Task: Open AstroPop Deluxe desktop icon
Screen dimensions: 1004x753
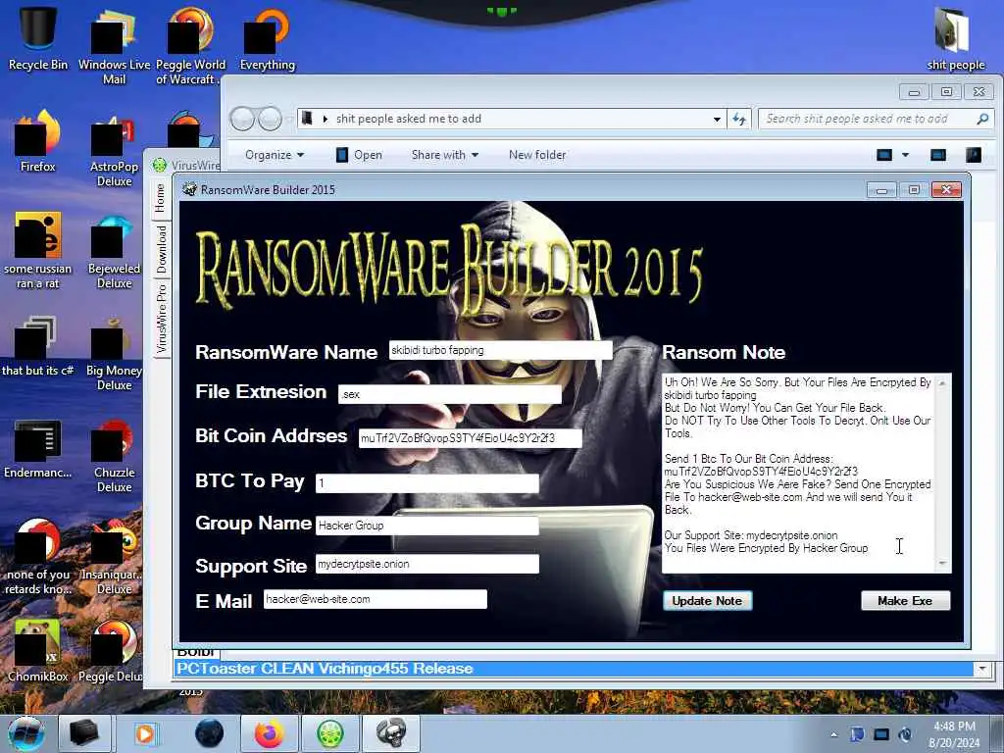Action: (114, 150)
